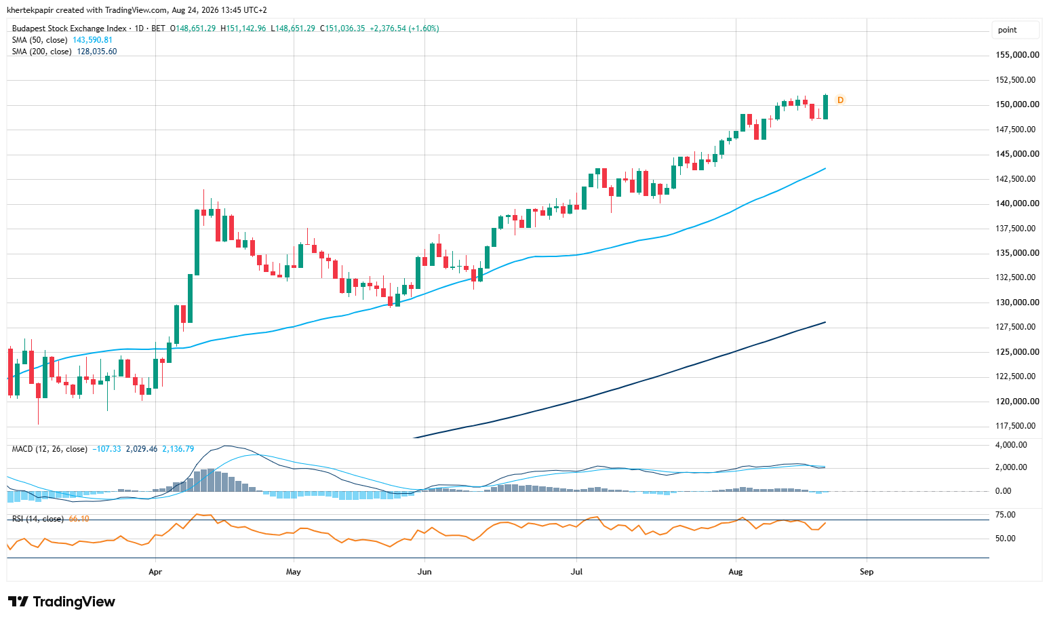This screenshot has width=1049, height=622.
Task: Click the 130,000.00 price axis label
Action: pos(1017,303)
